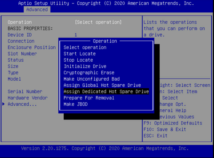Click the Status property label
214x158 pixels.
(16, 60)
